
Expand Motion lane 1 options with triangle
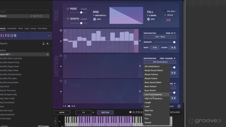pyautogui.click(x=61, y=41)
